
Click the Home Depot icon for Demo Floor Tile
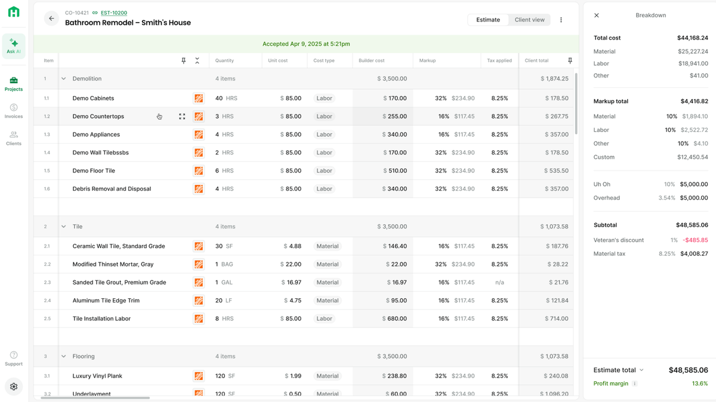click(199, 171)
